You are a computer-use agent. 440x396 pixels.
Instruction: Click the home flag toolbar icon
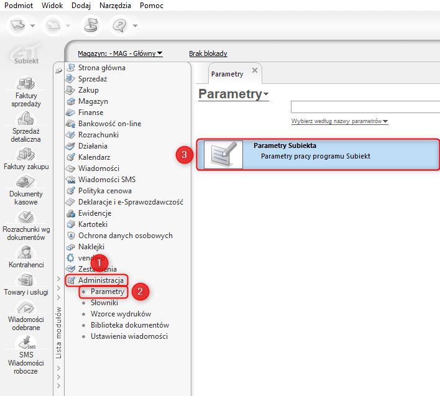(91, 25)
